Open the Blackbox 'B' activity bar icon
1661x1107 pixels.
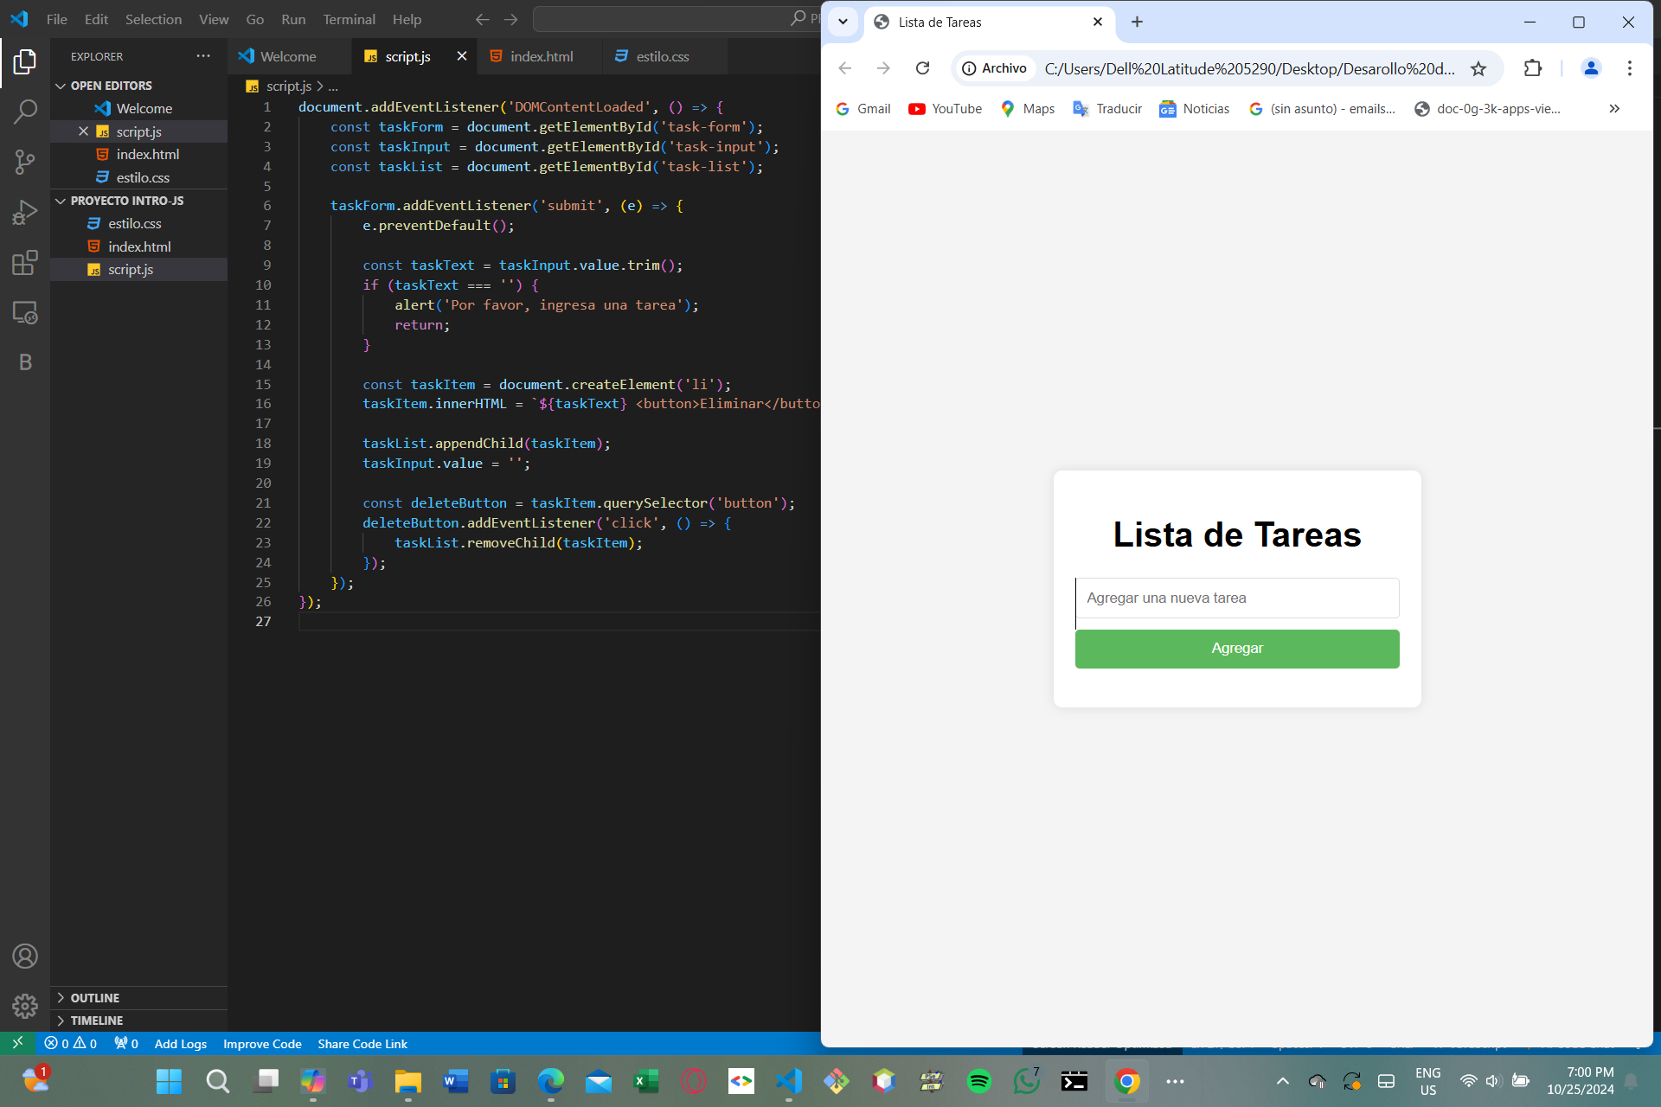25,362
